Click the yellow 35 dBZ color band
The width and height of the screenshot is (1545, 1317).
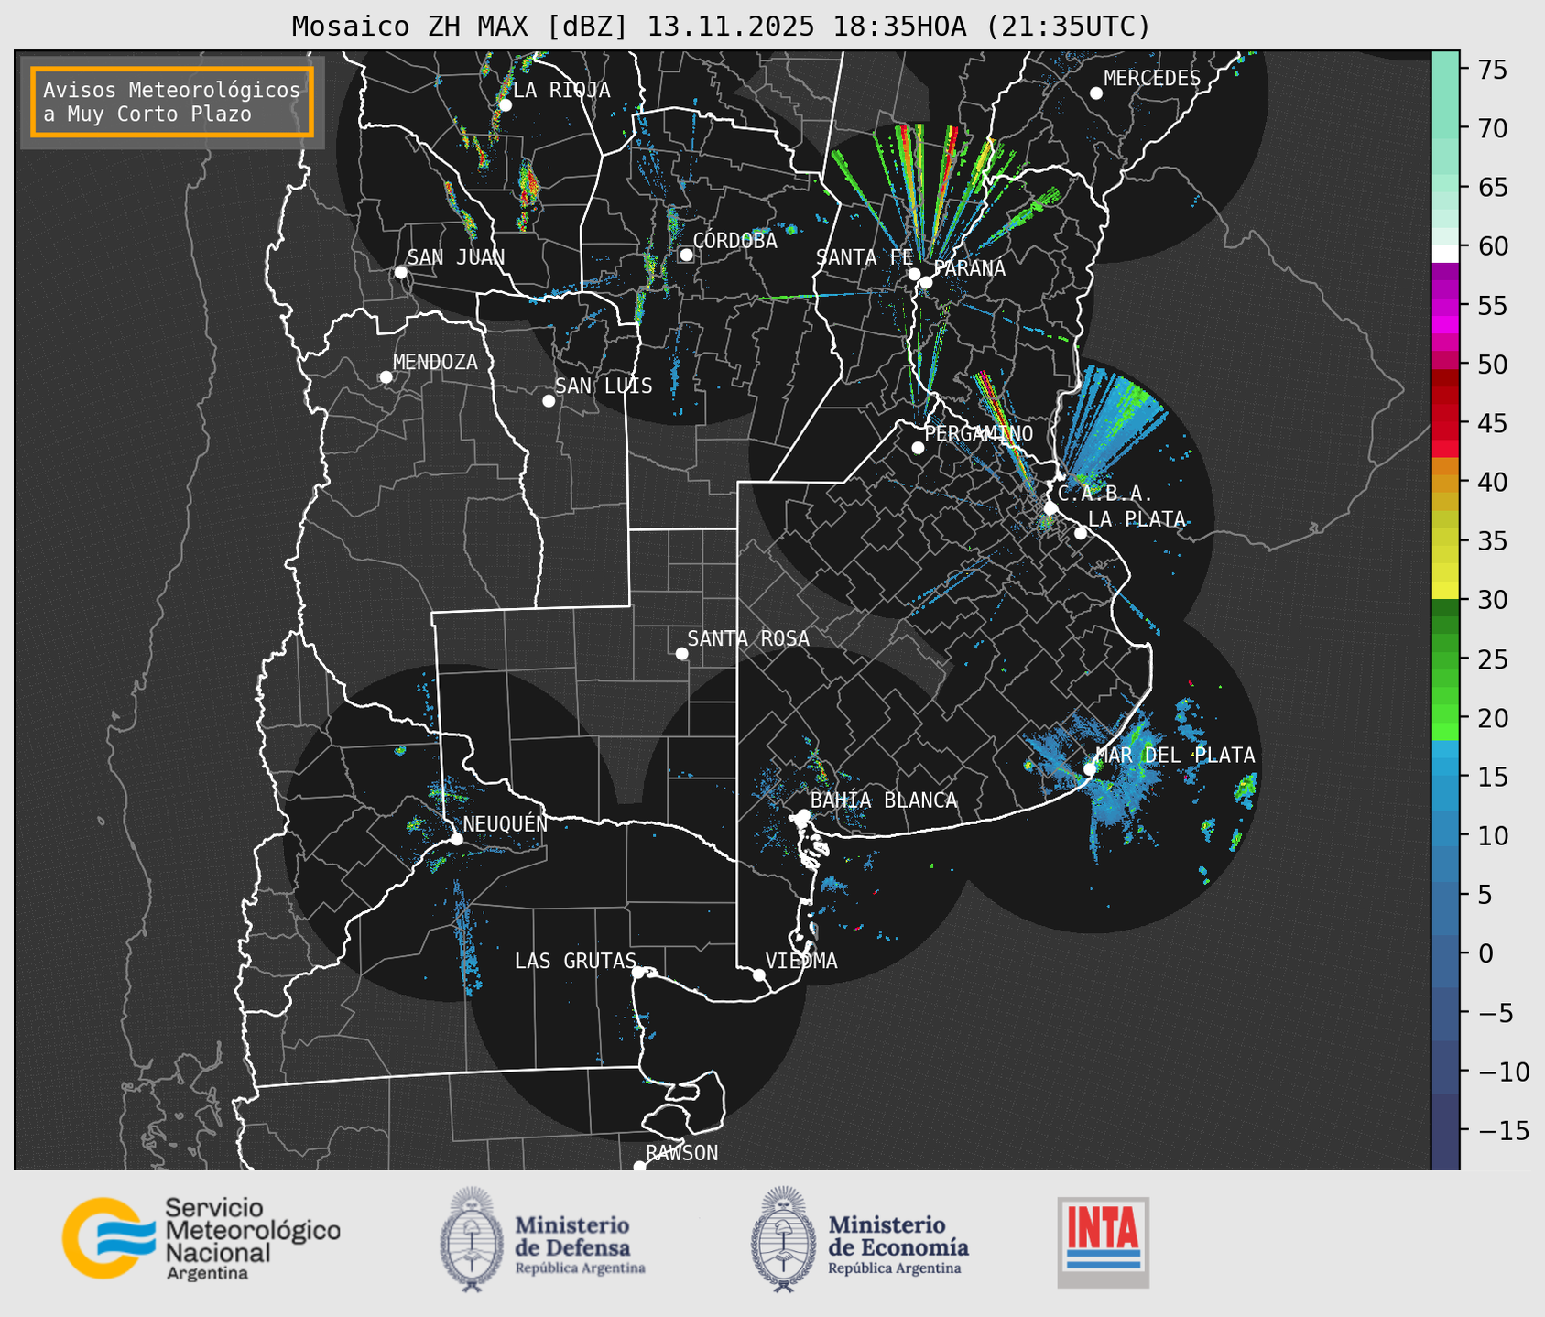coord(1444,541)
